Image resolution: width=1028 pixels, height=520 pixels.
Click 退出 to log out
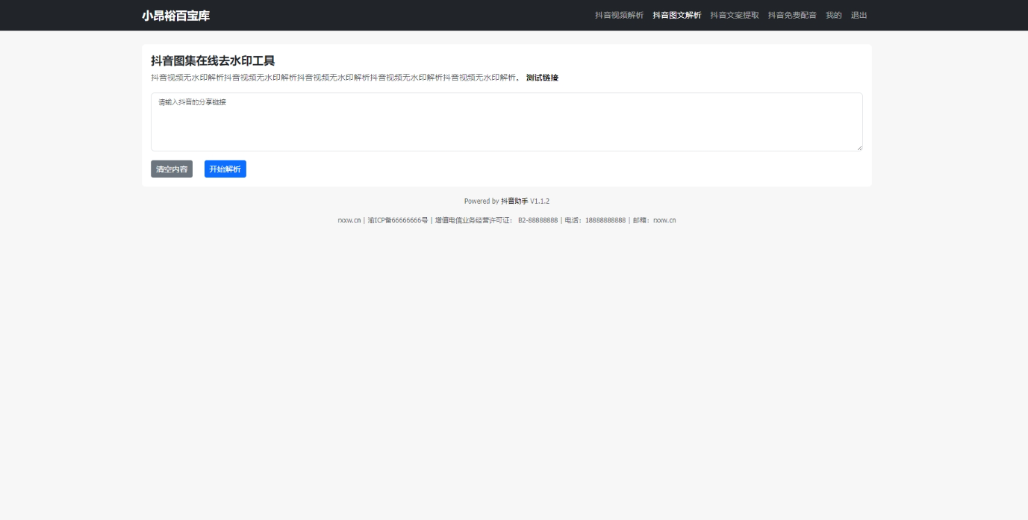[859, 16]
